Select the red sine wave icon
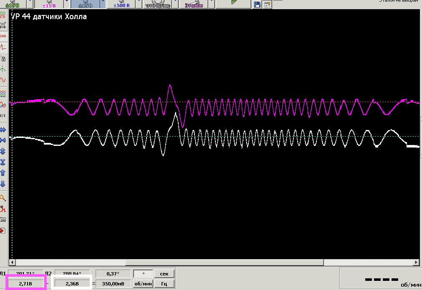Viewport: 422px width, 290px height. 3,80
